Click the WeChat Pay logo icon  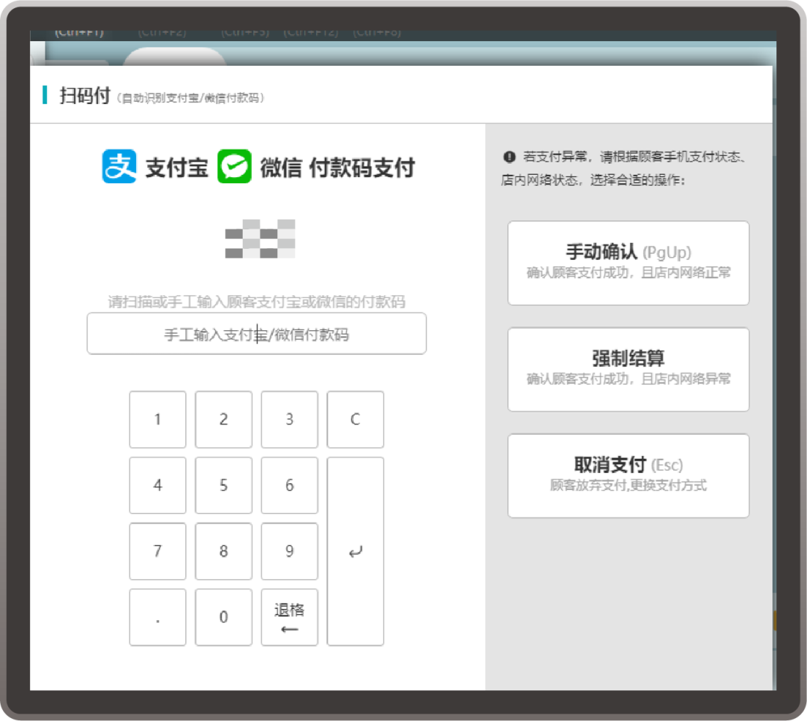pos(235,166)
